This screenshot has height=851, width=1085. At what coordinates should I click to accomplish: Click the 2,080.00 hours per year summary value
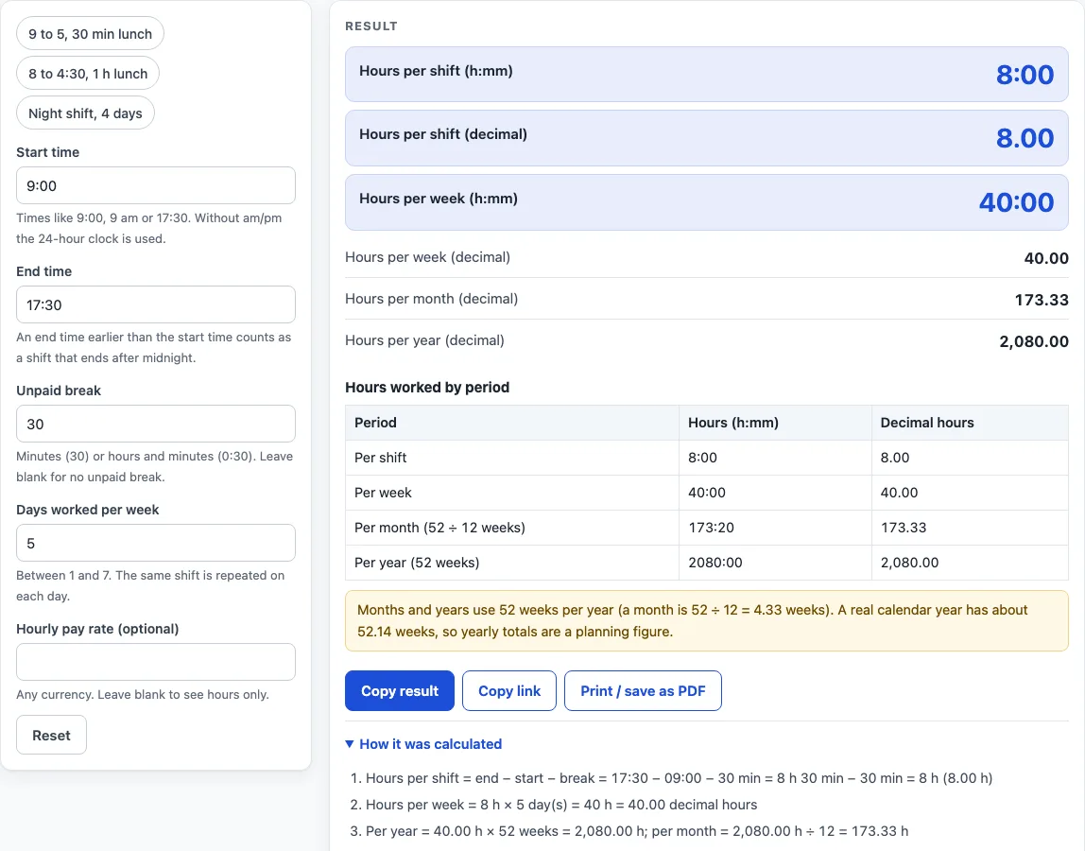[x=1034, y=341]
